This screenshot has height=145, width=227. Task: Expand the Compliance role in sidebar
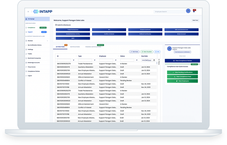click(x=48, y=28)
